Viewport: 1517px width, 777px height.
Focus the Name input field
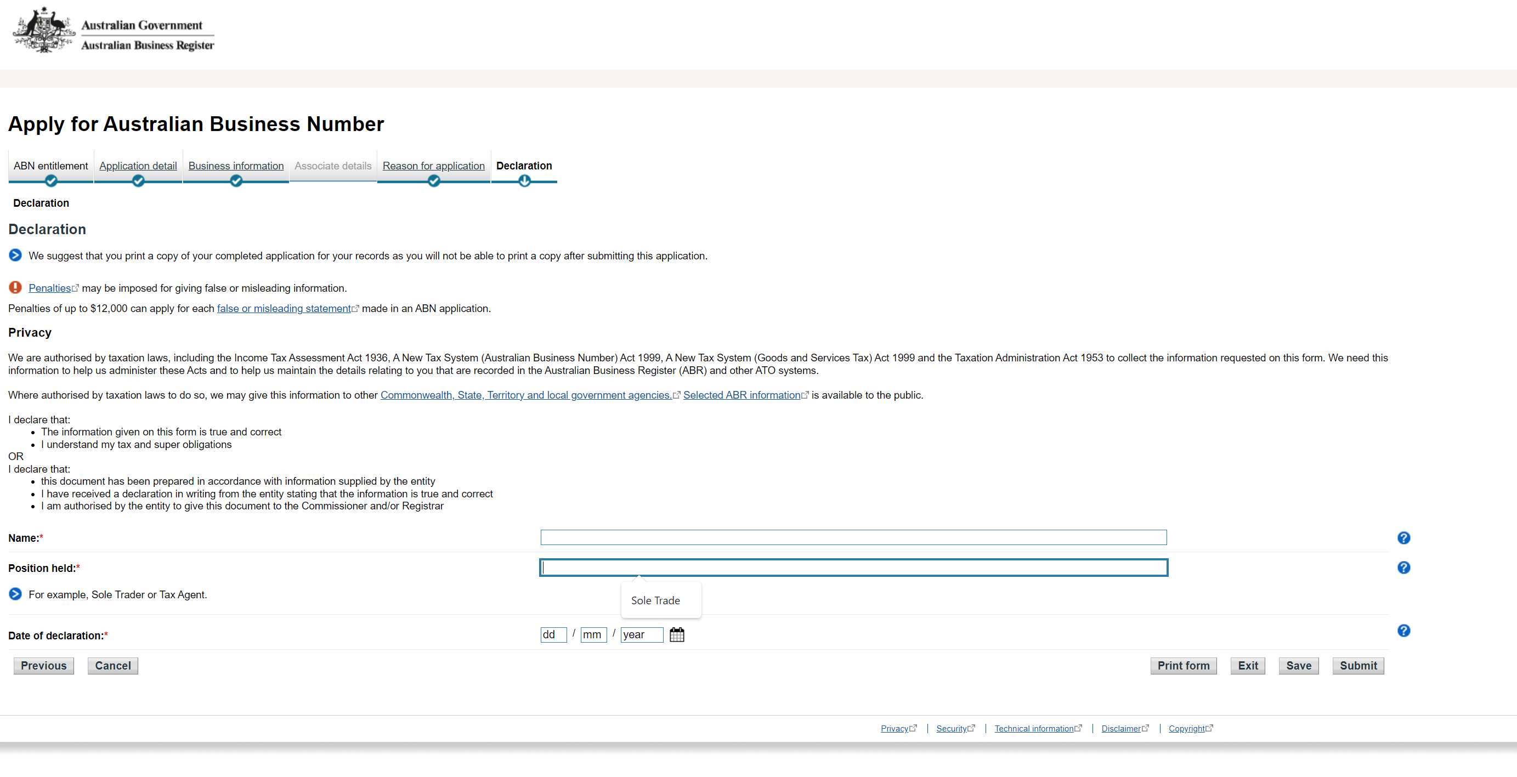(x=853, y=537)
